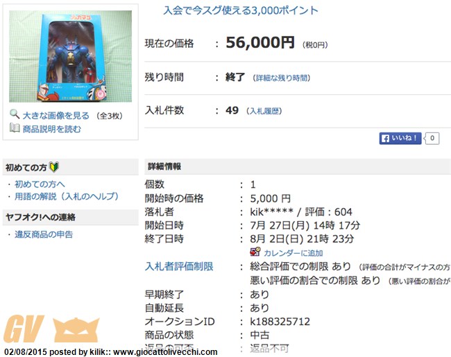
Task: Click the calendar icon beside カレンダーに追加
Action: [x=255, y=252]
